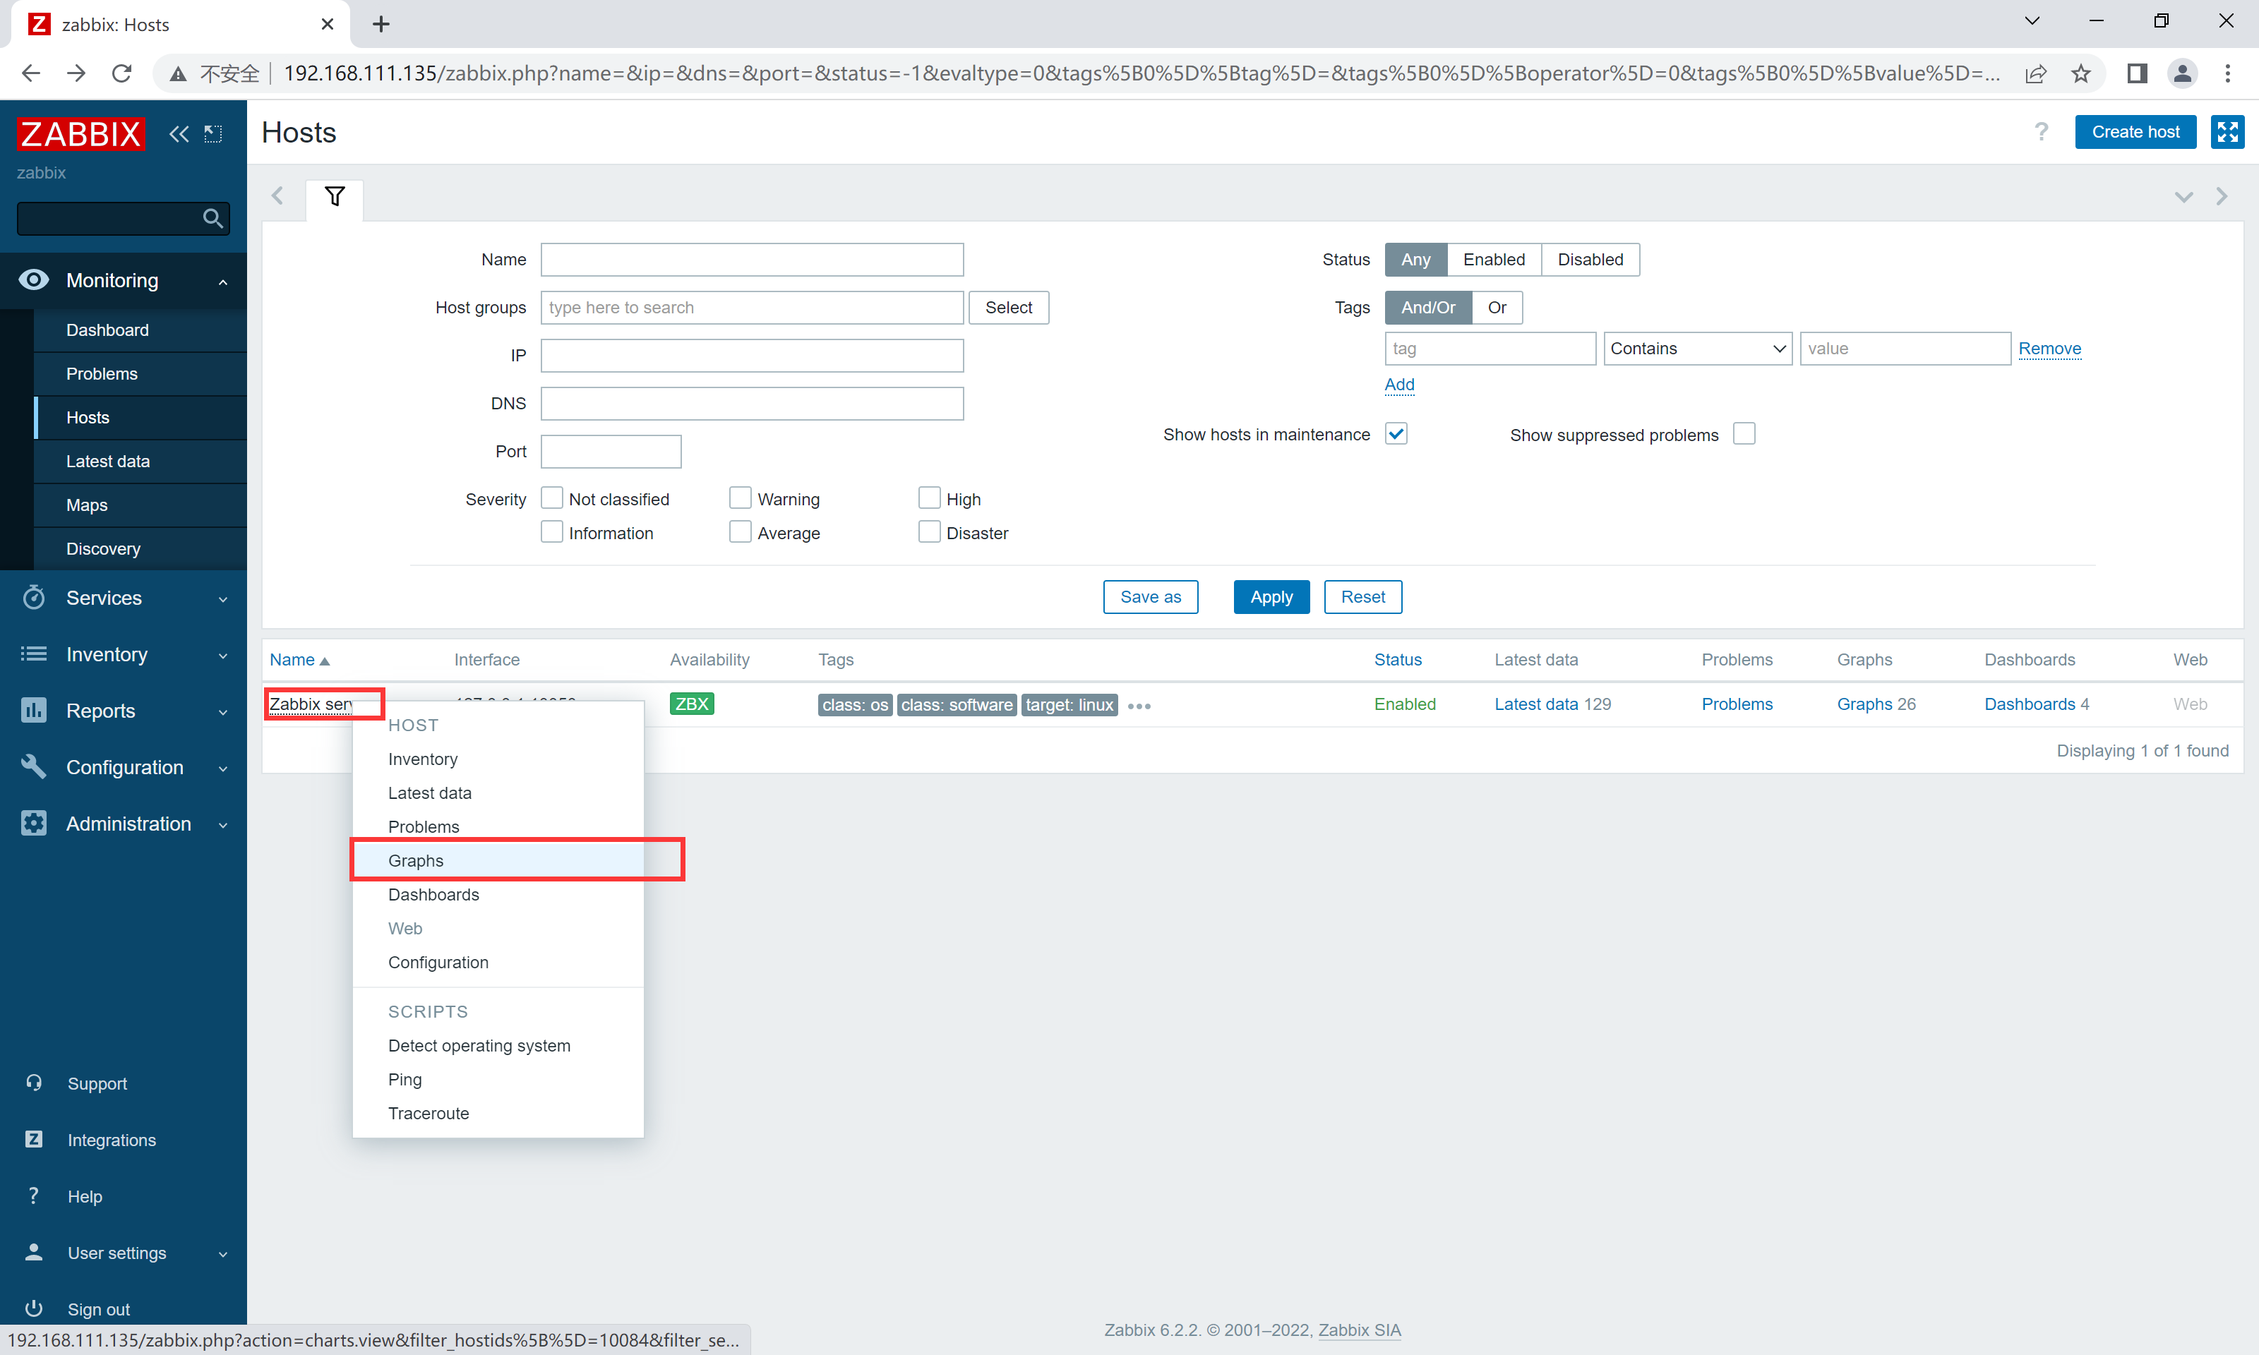
Task: Choose Inventory in host context menu
Action: click(x=498, y=759)
